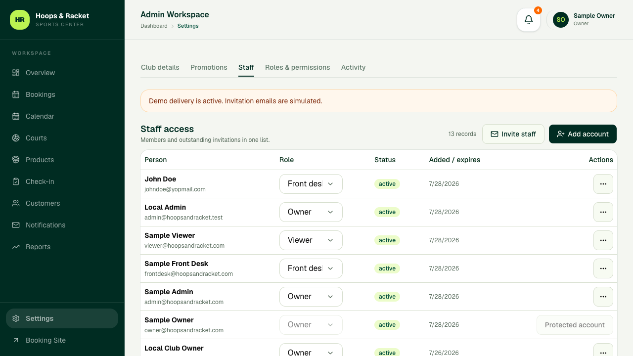Click the demo delivery notice banner
The image size is (633, 356).
click(x=379, y=101)
